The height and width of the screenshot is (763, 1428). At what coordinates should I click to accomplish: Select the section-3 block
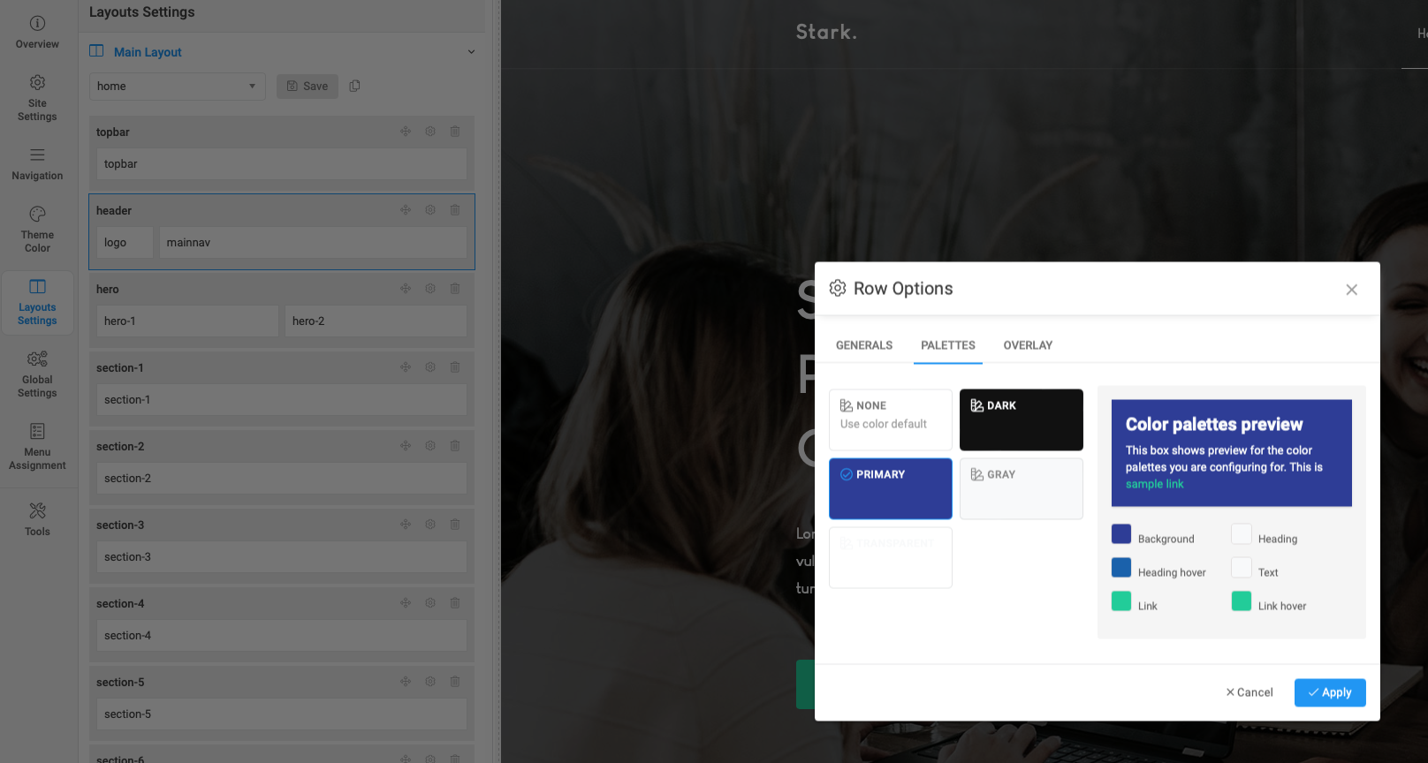[x=282, y=557]
